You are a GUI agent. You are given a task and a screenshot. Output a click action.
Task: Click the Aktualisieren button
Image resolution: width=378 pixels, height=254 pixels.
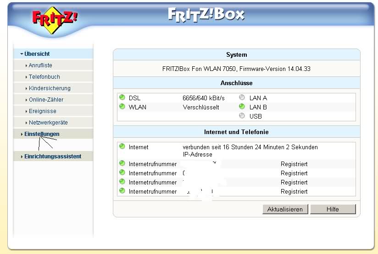285,209
